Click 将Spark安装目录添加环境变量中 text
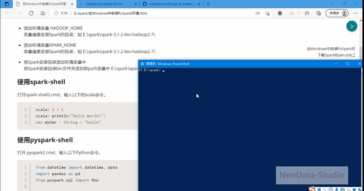The height and width of the screenshot is (191, 364). pyautogui.click(x=55, y=62)
